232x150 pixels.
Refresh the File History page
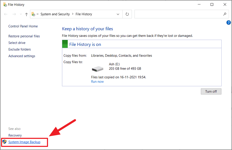tap(127, 14)
